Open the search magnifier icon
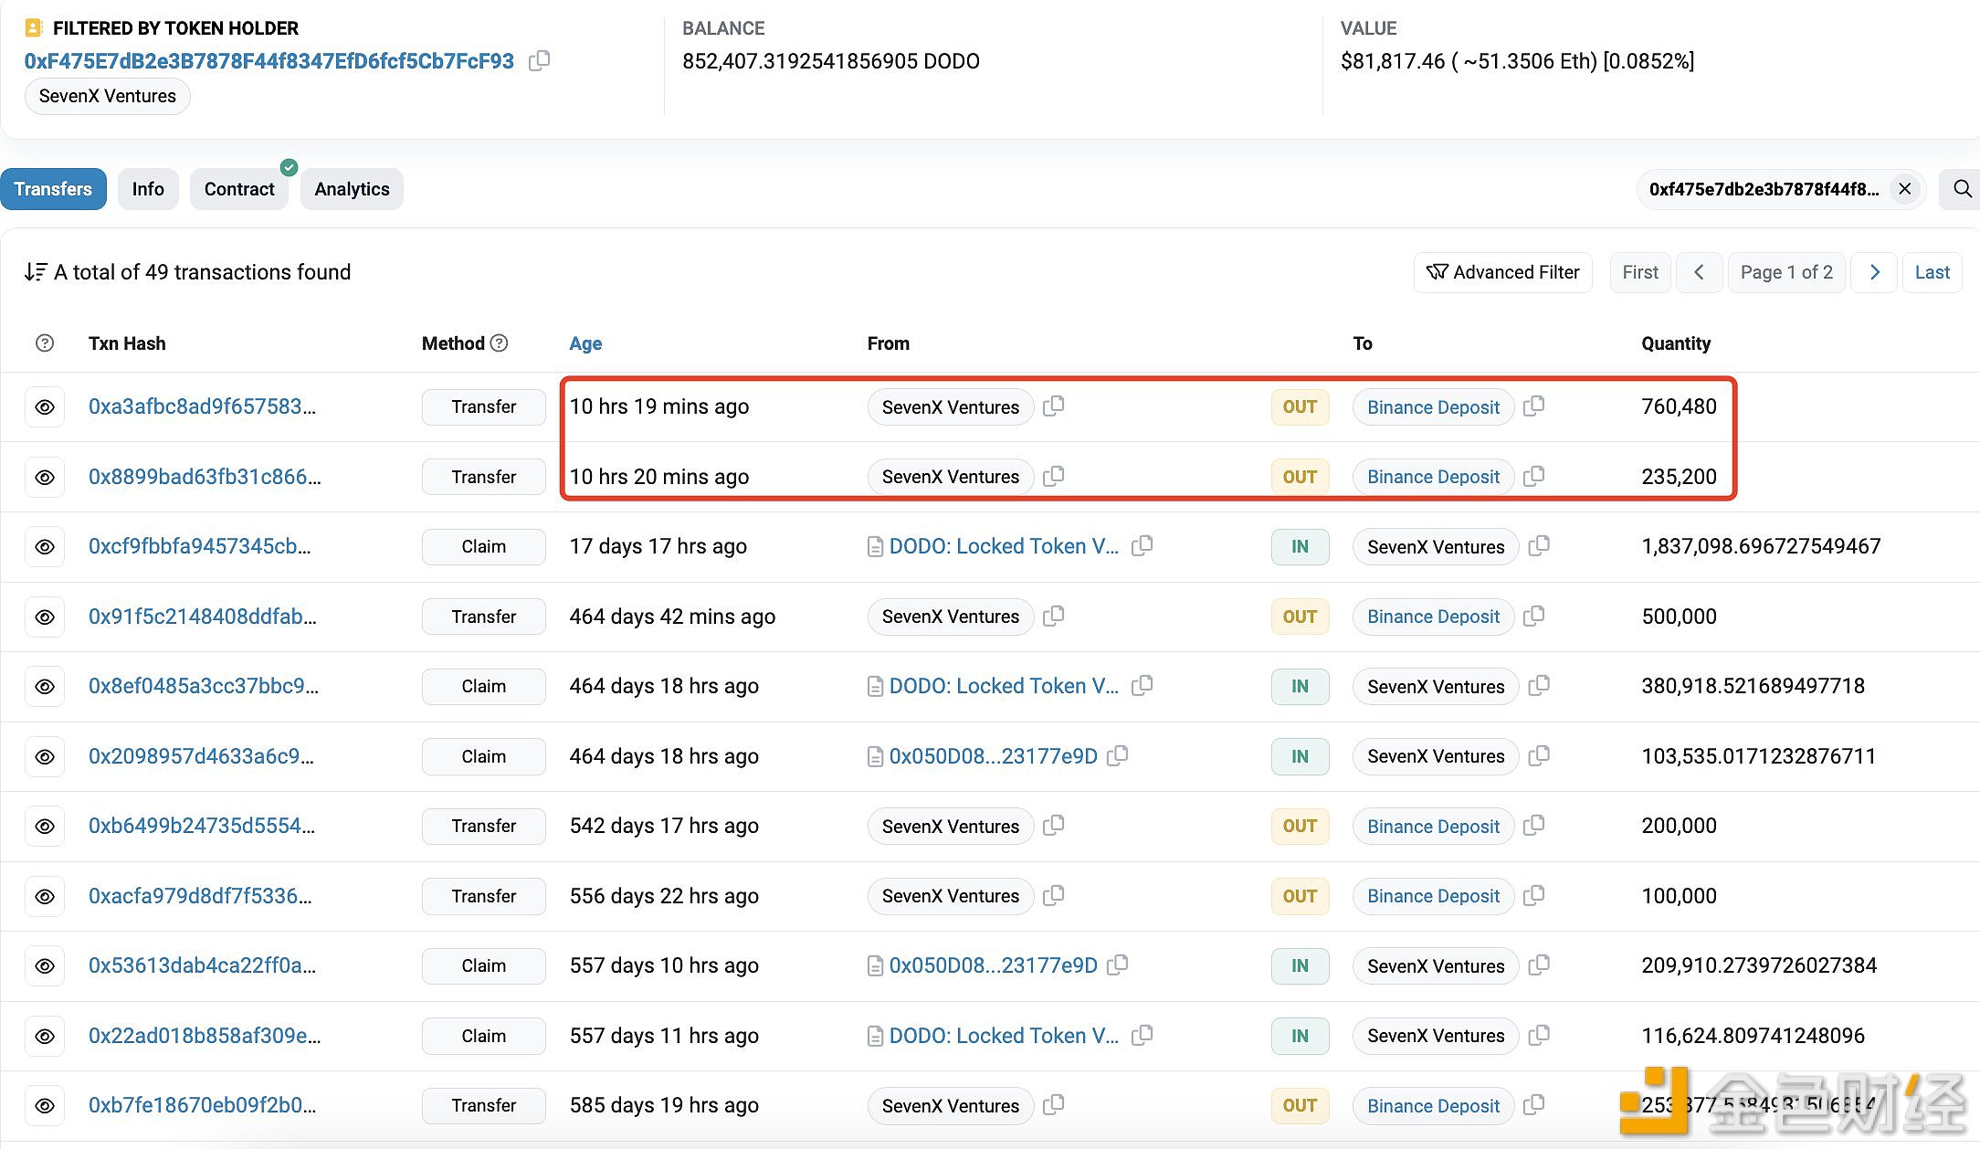Screen dimensions: 1980x1149 (x=1962, y=189)
